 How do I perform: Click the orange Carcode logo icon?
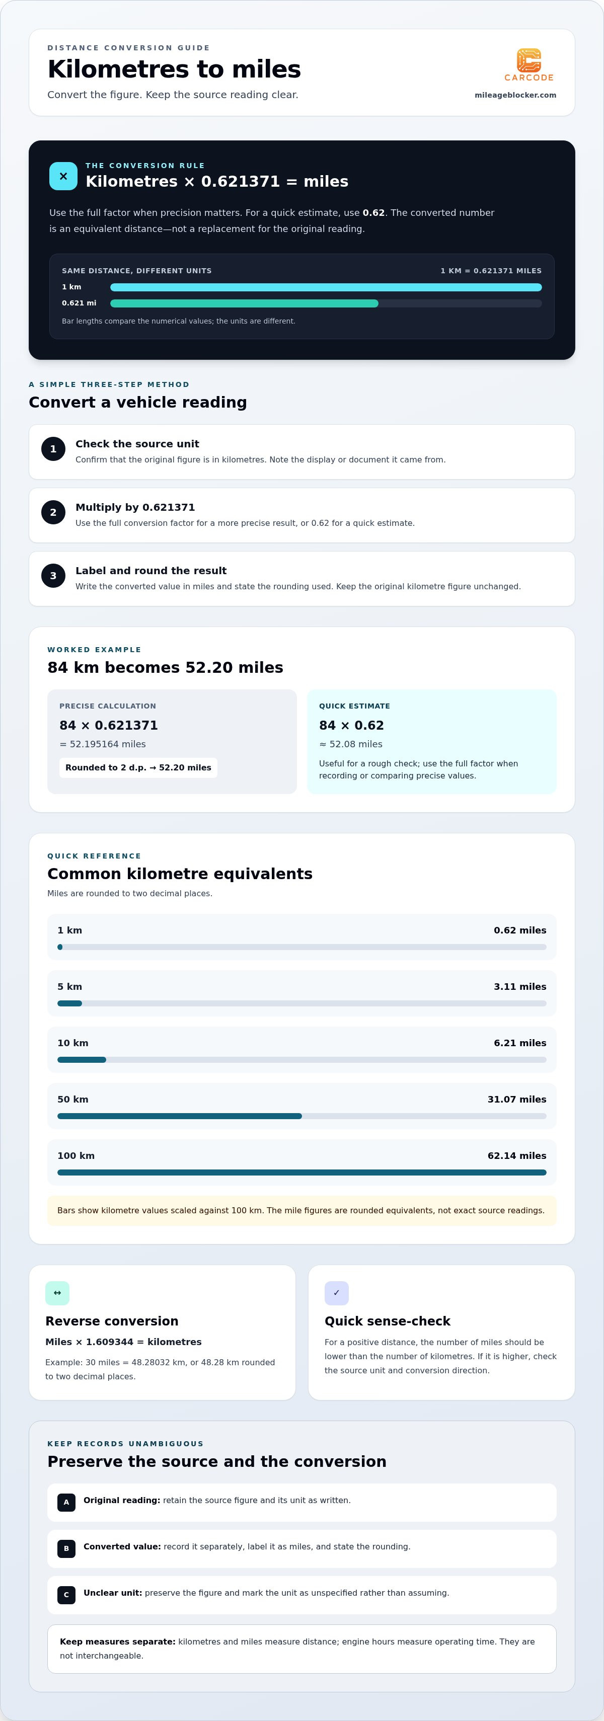click(x=528, y=60)
